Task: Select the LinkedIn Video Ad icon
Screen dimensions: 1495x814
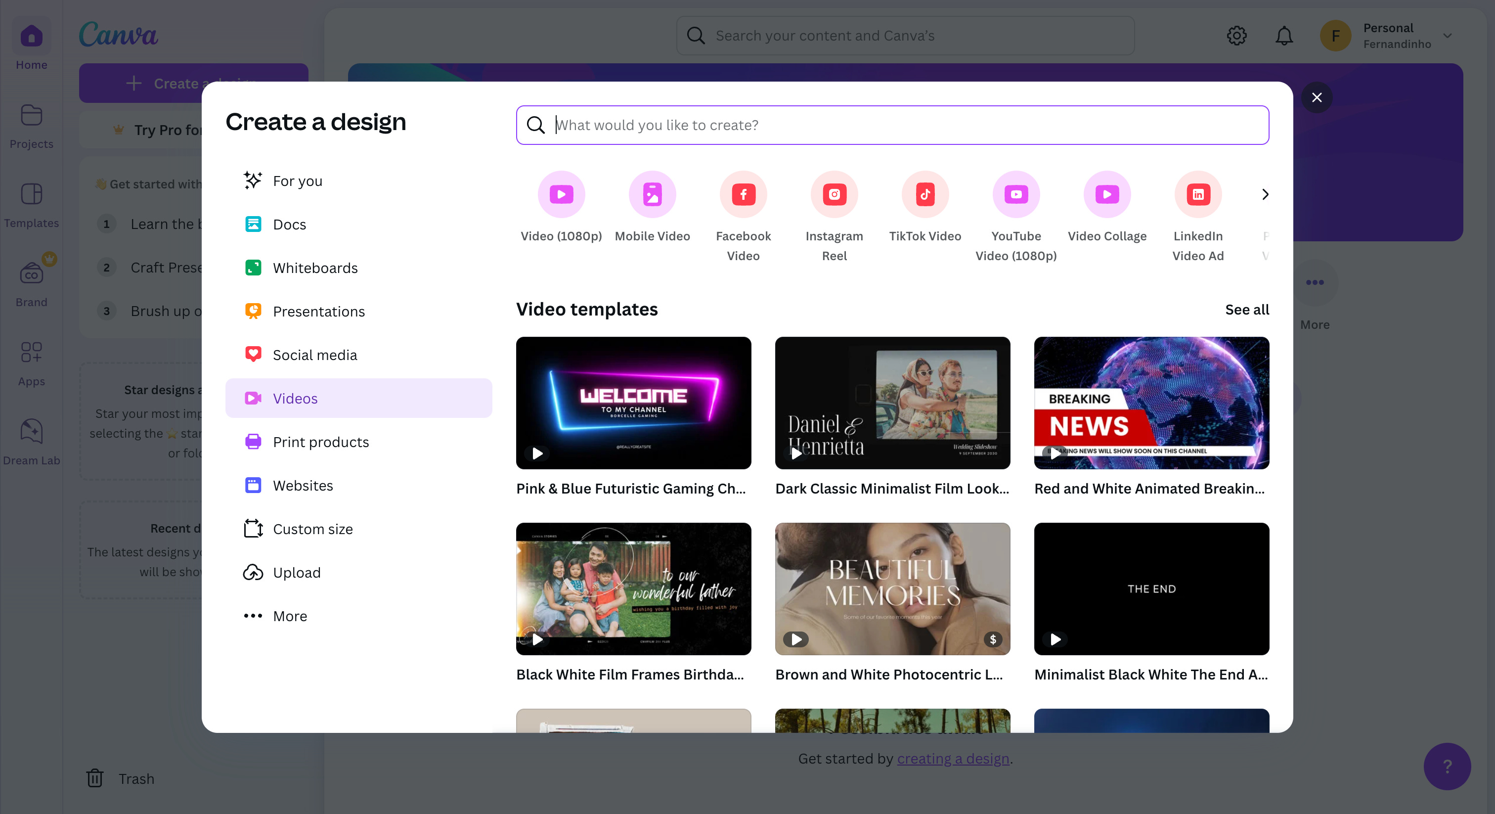Action: point(1198,194)
